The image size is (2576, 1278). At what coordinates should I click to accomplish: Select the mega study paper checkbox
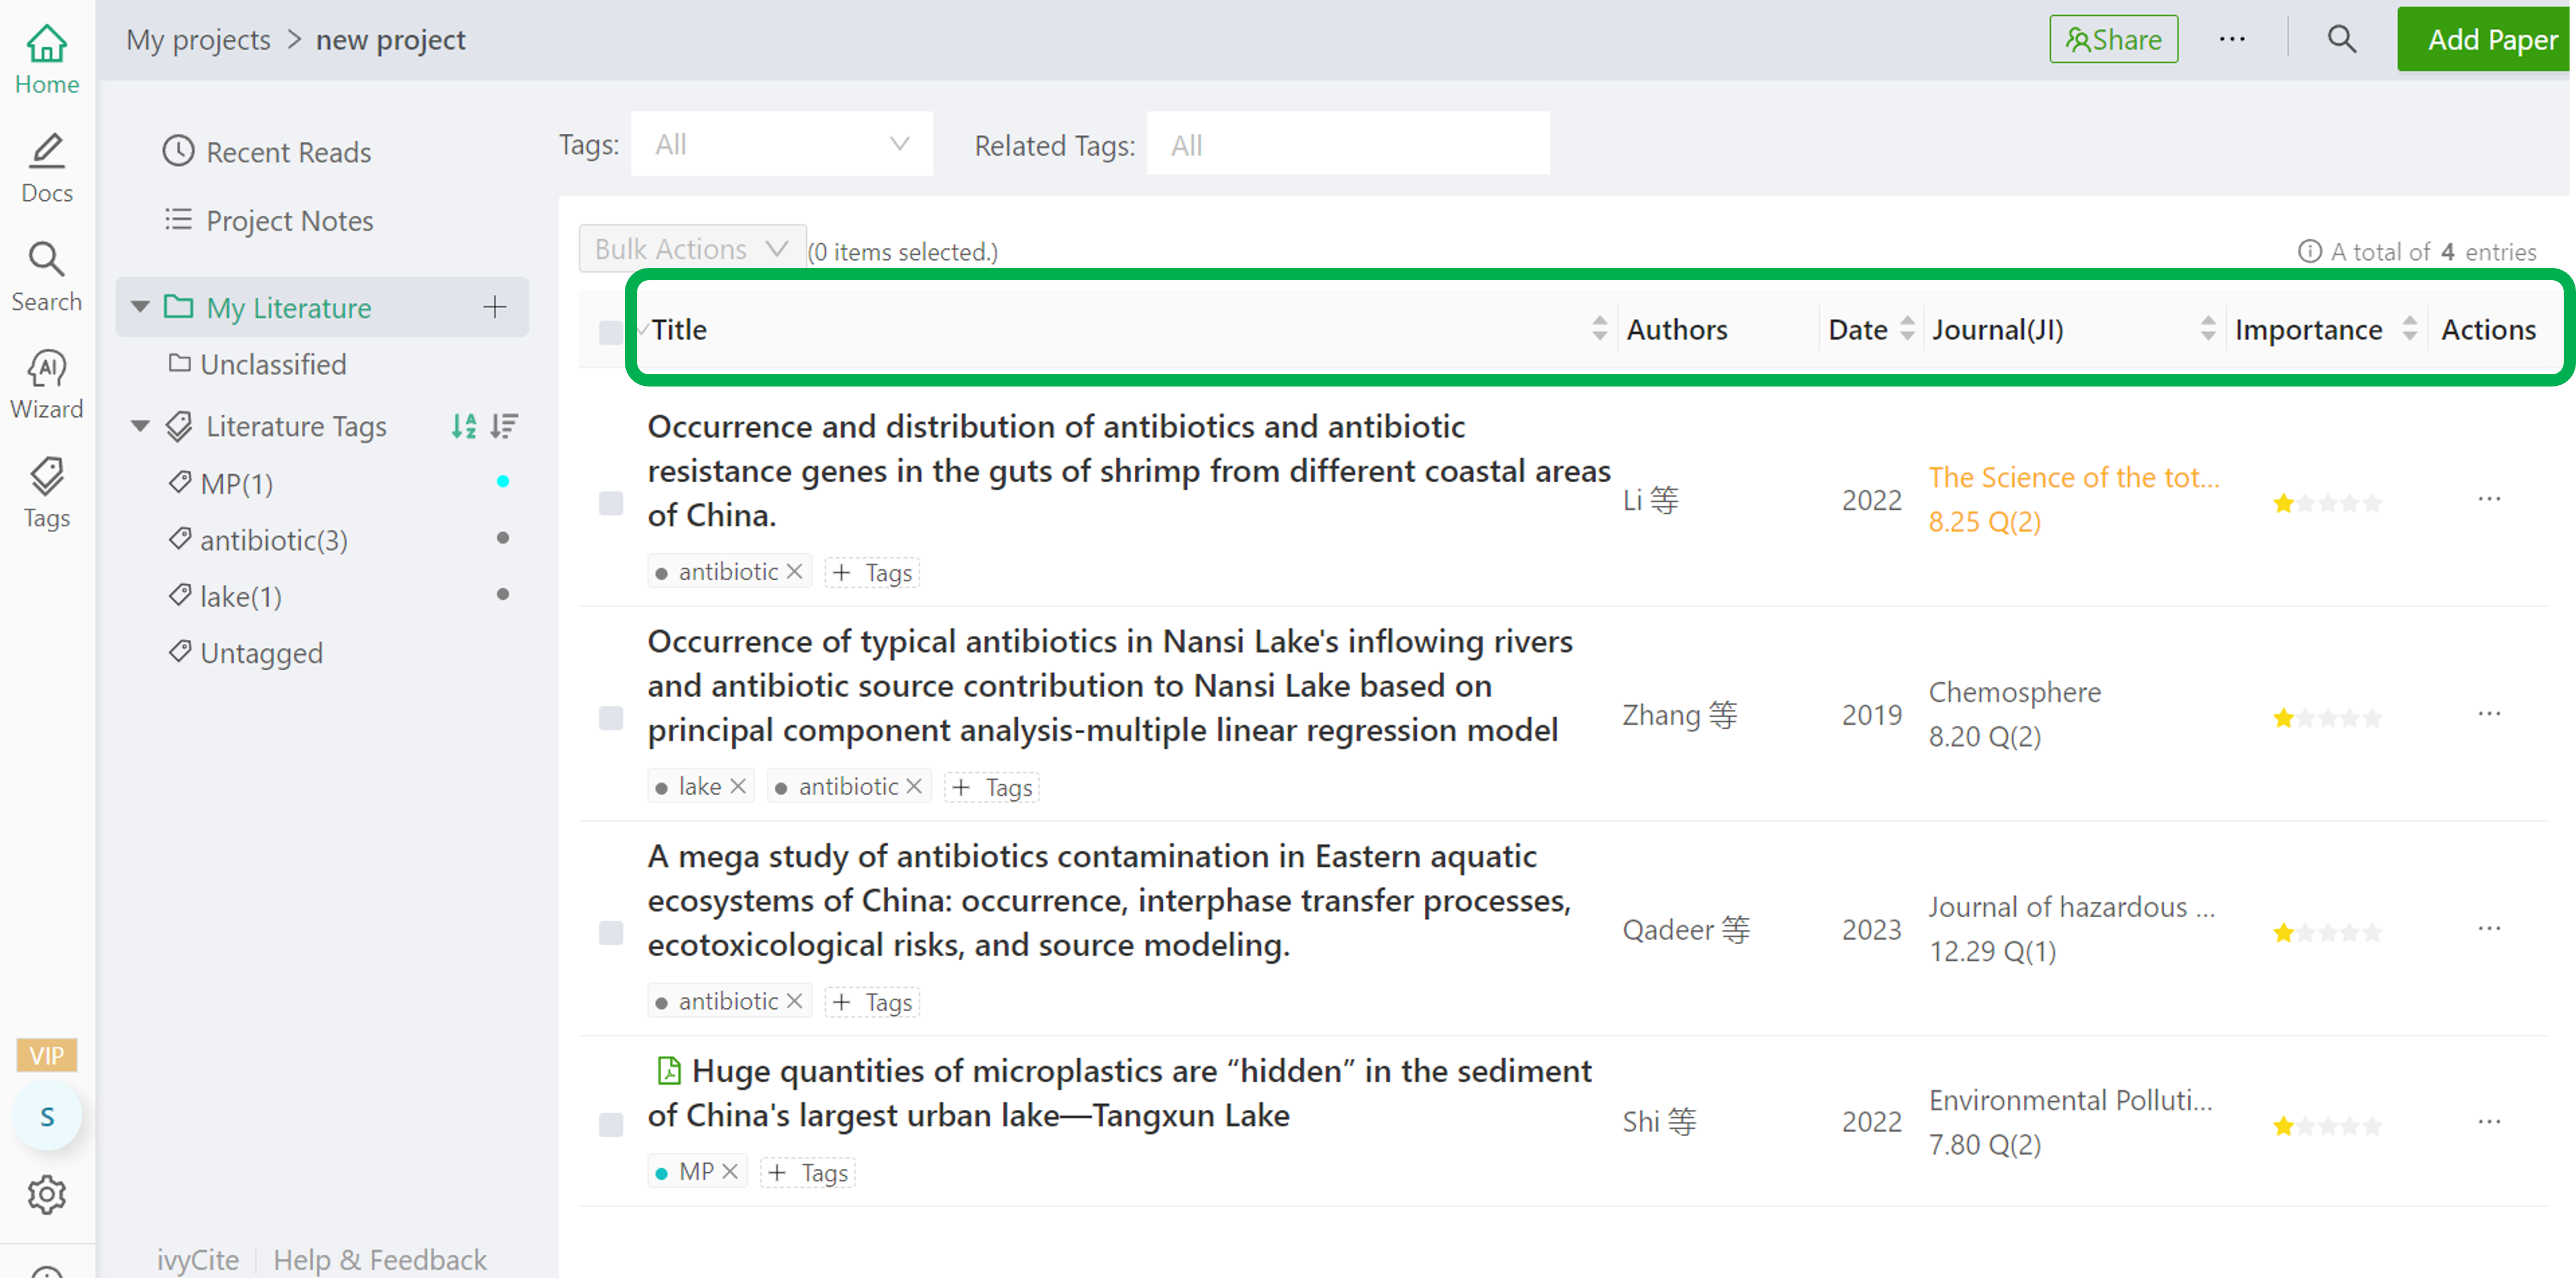[x=610, y=933]
